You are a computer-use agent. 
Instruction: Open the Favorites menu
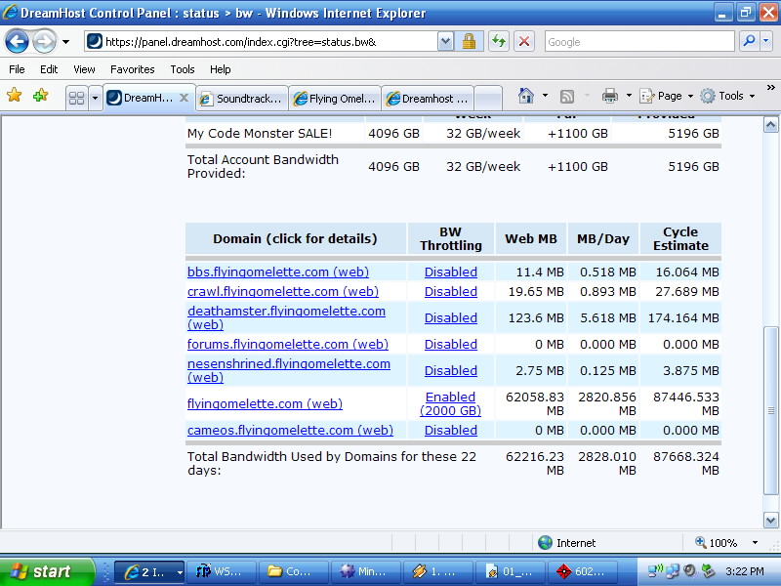(x=133, y=69)
